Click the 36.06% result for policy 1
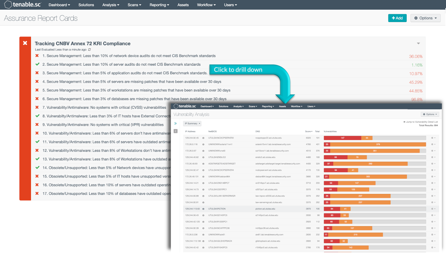446x254 pixels. (x=416, y=56)
